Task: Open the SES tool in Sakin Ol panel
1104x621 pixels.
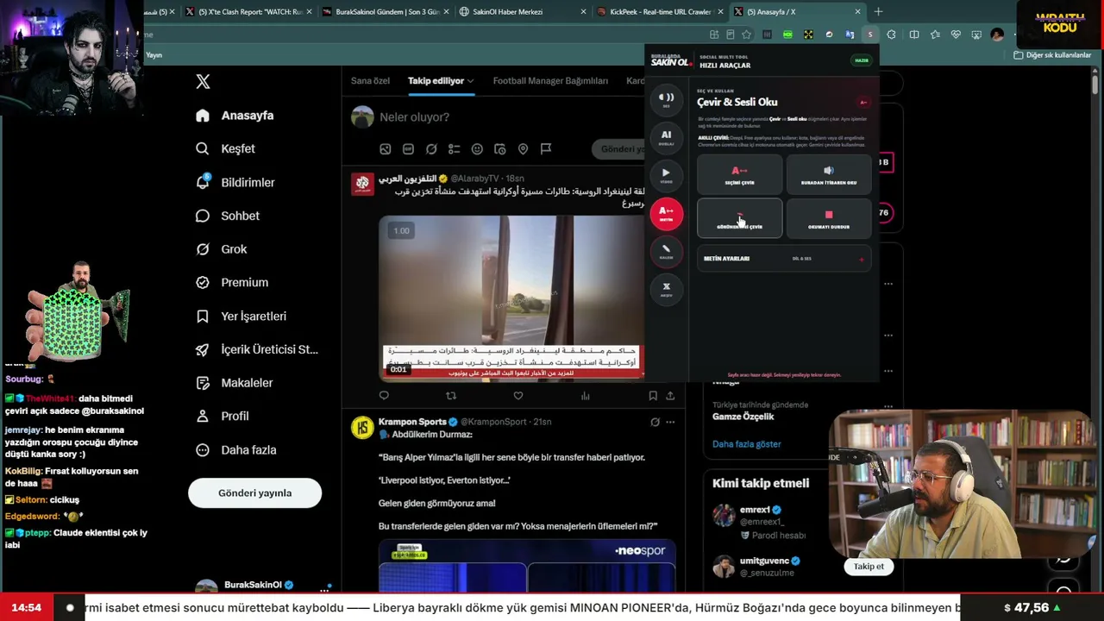Action: (666, 99)
